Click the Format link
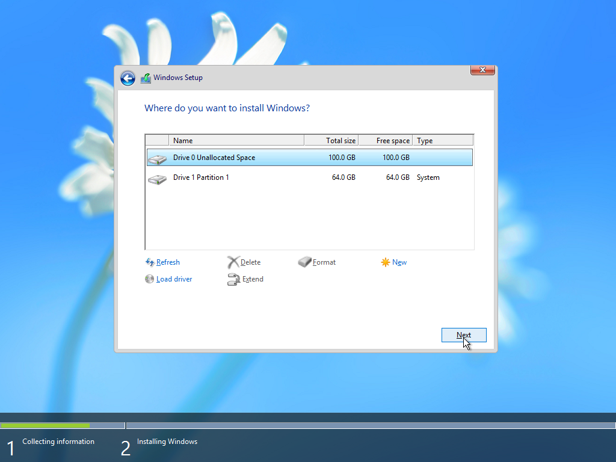The width and height of the screenshot is (616, 462). pyautogui.click(x=324, y=262)
